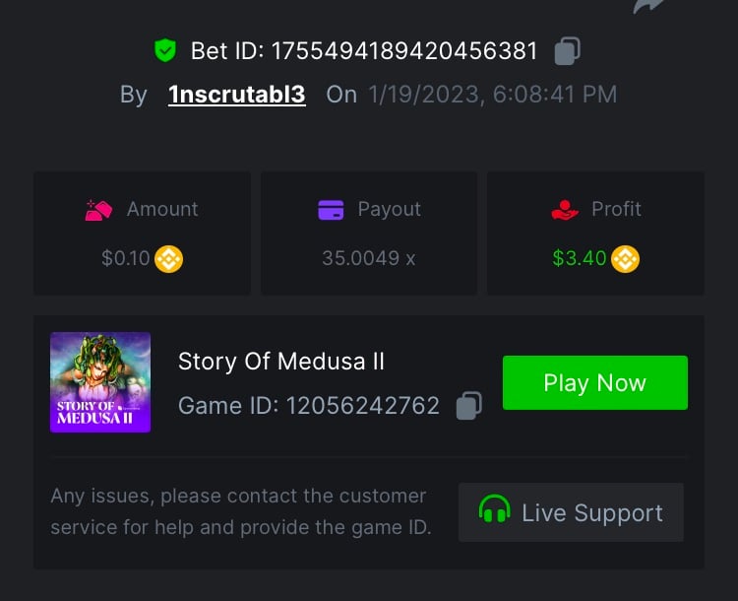Open the Story Of Medusa II thumbnail

tap(100, 382)
